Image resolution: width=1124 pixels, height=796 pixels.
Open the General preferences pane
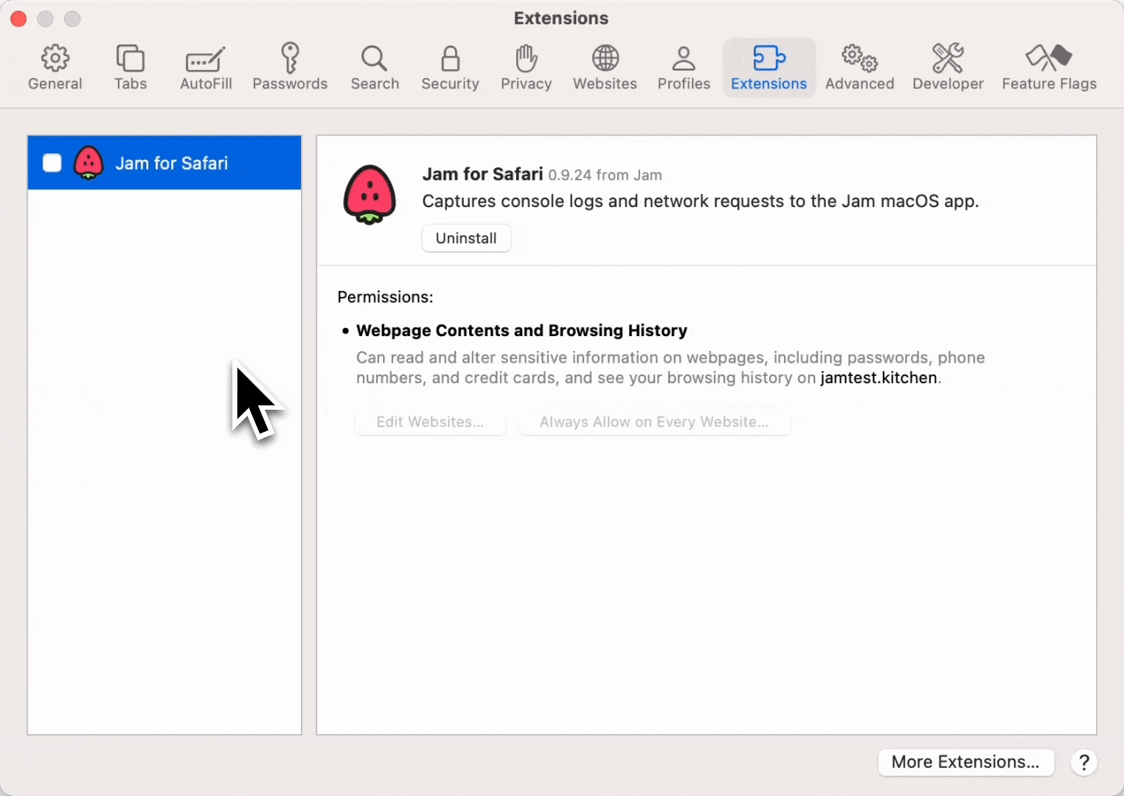pyautogui.click(x=55, y=68)
